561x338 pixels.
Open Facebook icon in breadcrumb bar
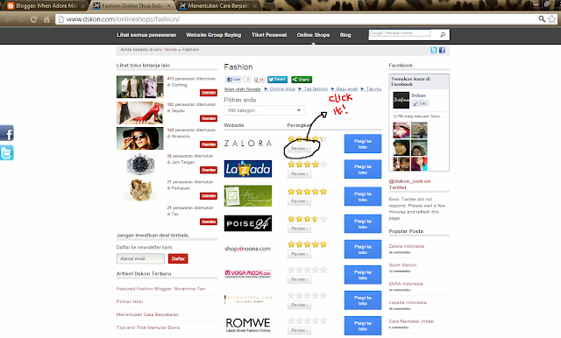click(x=442, y=50)
